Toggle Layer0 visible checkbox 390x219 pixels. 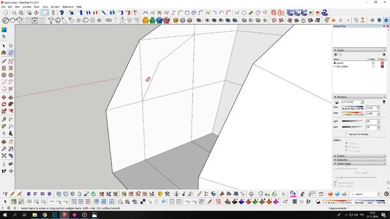click(373, 63)
